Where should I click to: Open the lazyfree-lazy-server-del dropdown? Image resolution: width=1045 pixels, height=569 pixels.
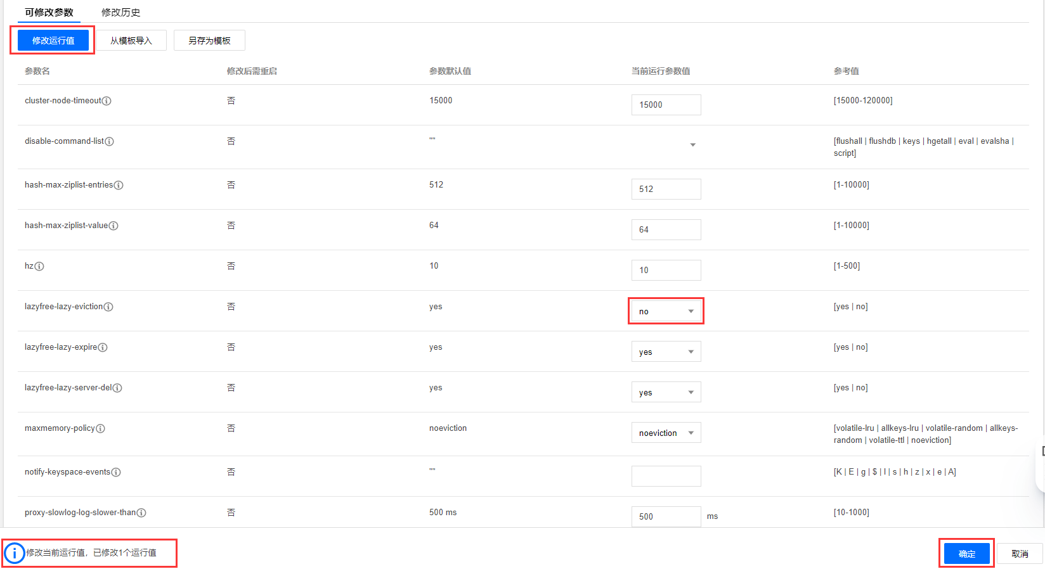pos(666,392)
